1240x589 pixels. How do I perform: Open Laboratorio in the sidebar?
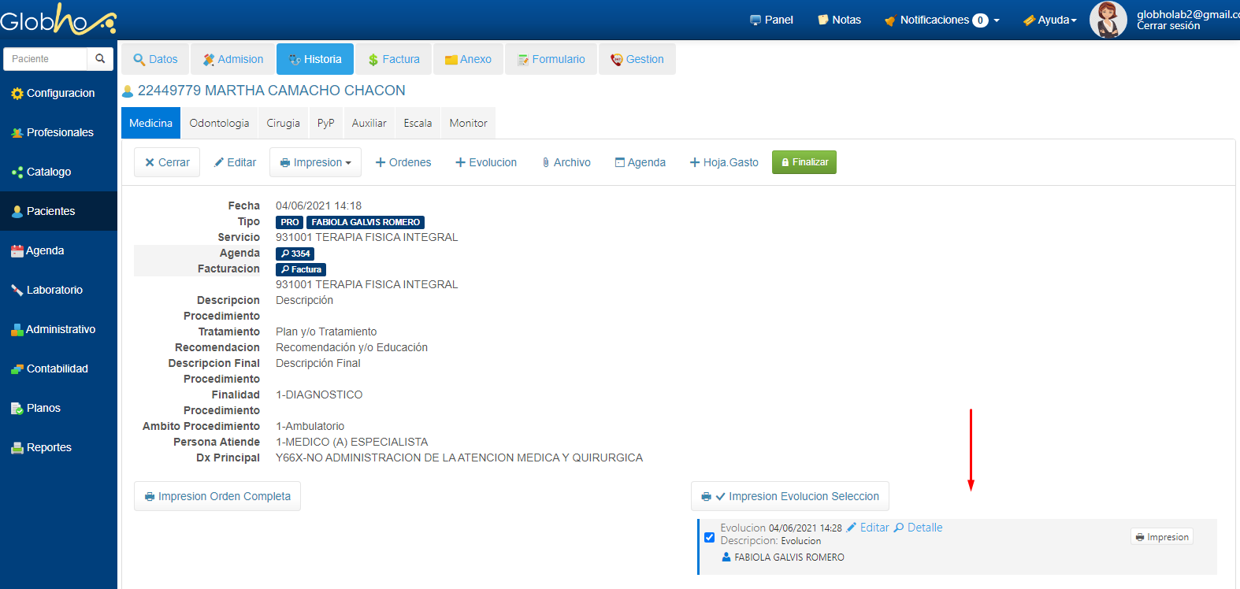click(x=46, y=290)
